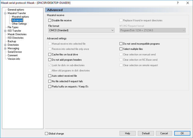Open the Comment page

(x=13, y=55)
